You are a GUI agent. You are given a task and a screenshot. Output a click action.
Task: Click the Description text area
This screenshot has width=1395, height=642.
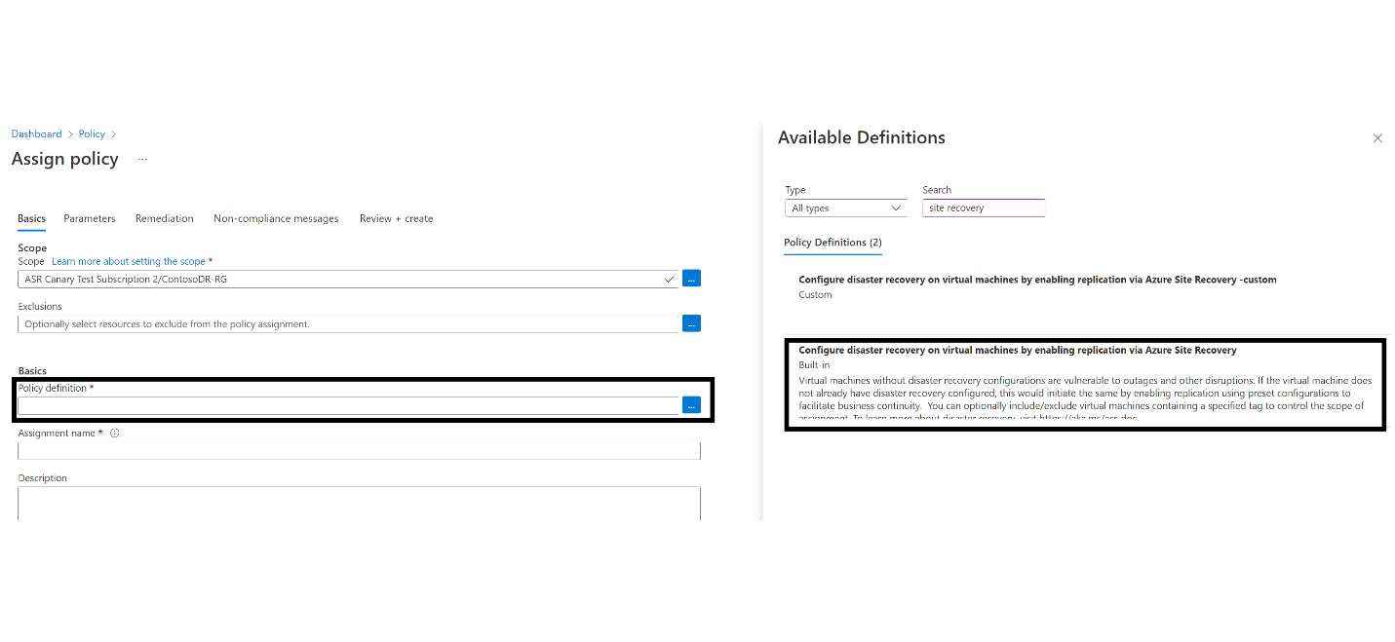click(x=359, y=503)
